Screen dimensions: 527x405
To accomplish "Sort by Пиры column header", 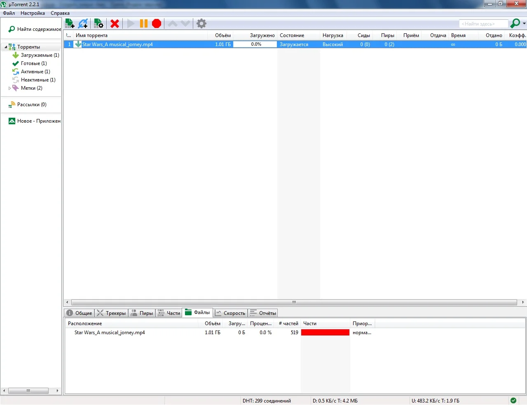I will [x=385, y=35].
